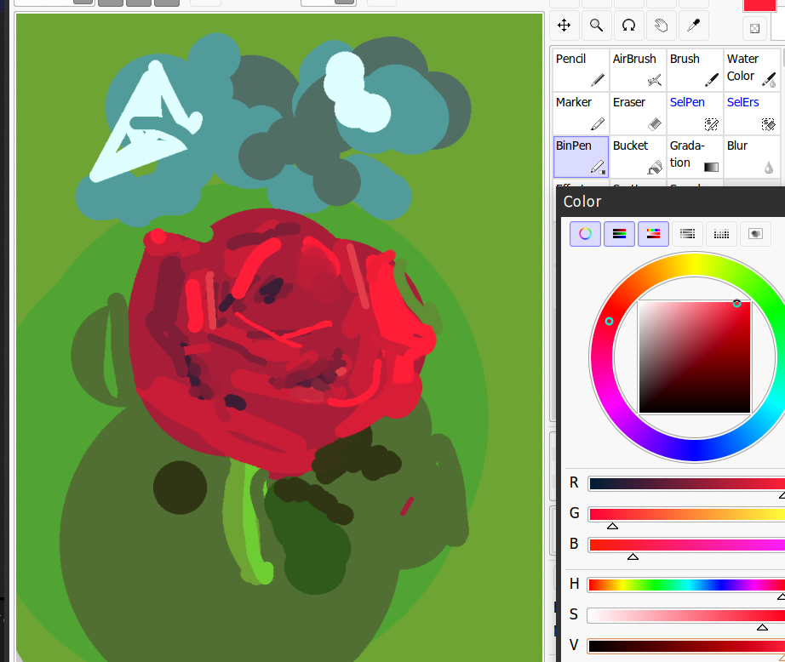Screen dimensions: 785x662
Task: Choose the Gradation tool
Action: (695, 157)
